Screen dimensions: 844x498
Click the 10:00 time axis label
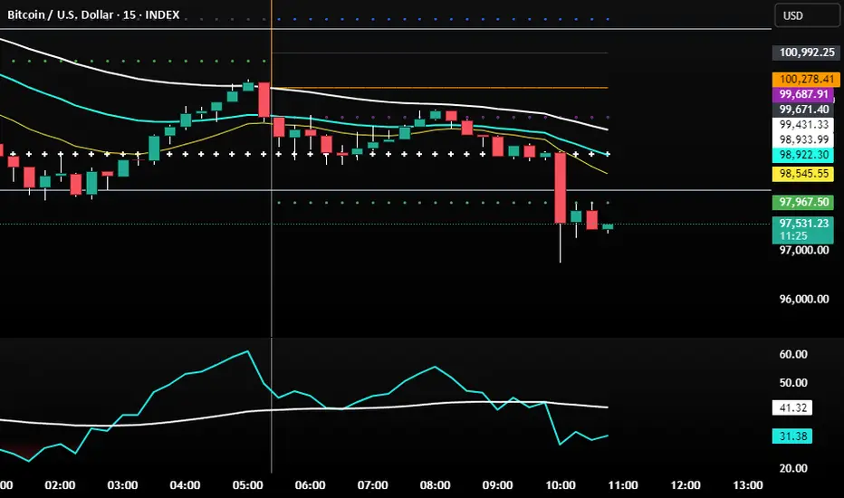[561, 485]
